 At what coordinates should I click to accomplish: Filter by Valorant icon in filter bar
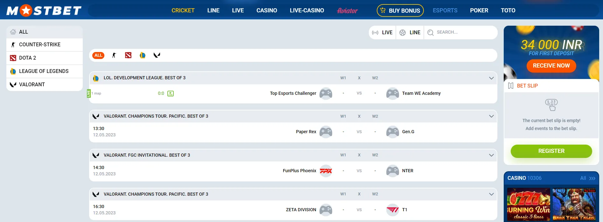[x=157, y=55]
